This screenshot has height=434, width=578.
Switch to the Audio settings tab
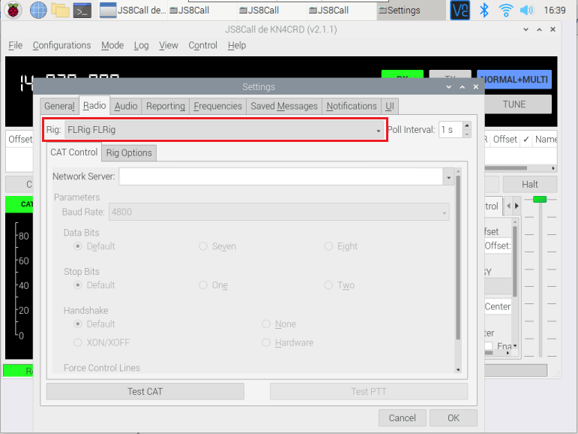pos(126,106)
